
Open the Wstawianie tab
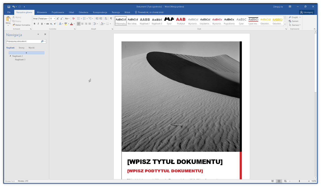42,12
